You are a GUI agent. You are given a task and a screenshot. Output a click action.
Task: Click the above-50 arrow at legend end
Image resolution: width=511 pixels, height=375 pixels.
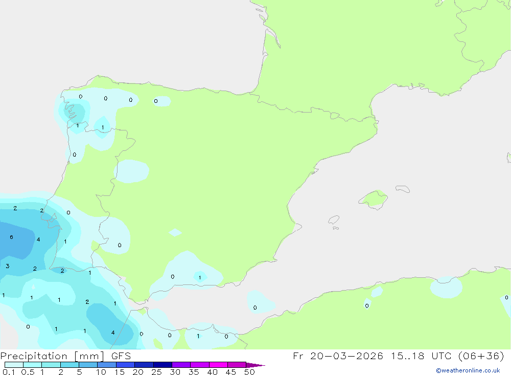[x=255, y=365]
